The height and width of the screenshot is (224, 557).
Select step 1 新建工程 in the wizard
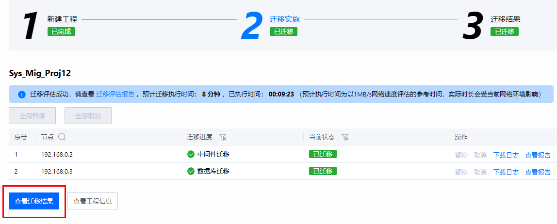(62, 19)
